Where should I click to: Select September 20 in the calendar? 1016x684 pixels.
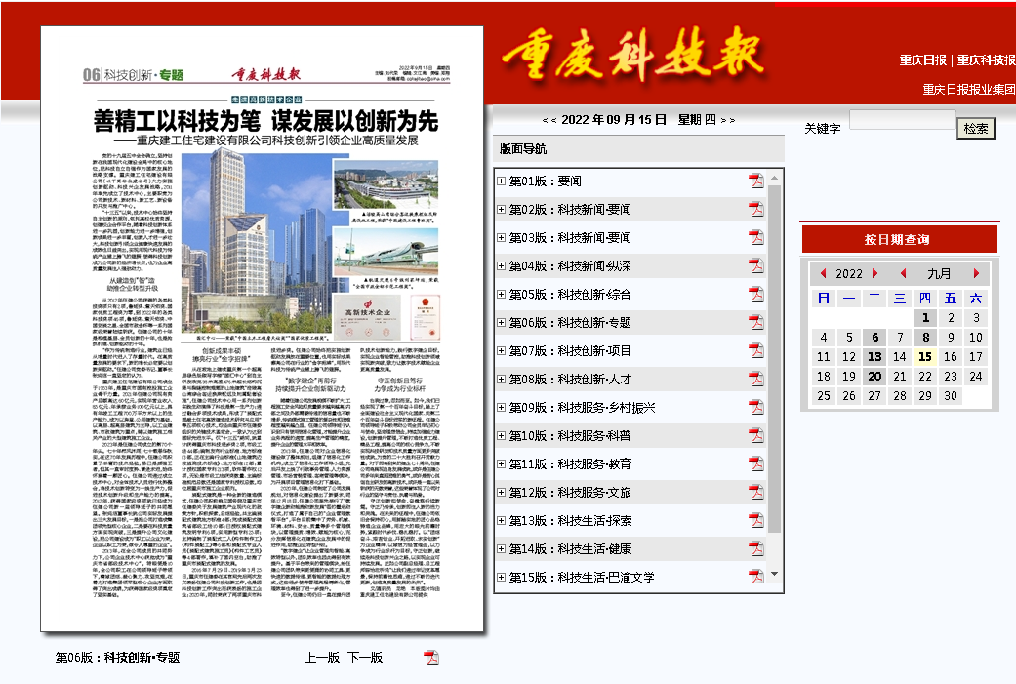[x=874, y=377]
